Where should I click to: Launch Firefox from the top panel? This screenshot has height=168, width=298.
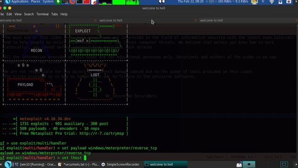72,2
